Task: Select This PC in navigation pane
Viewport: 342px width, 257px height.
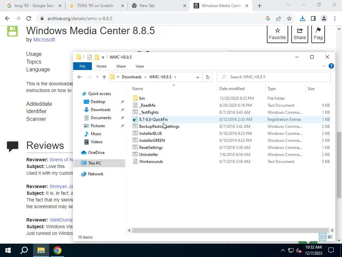Action: coord(95,163)
